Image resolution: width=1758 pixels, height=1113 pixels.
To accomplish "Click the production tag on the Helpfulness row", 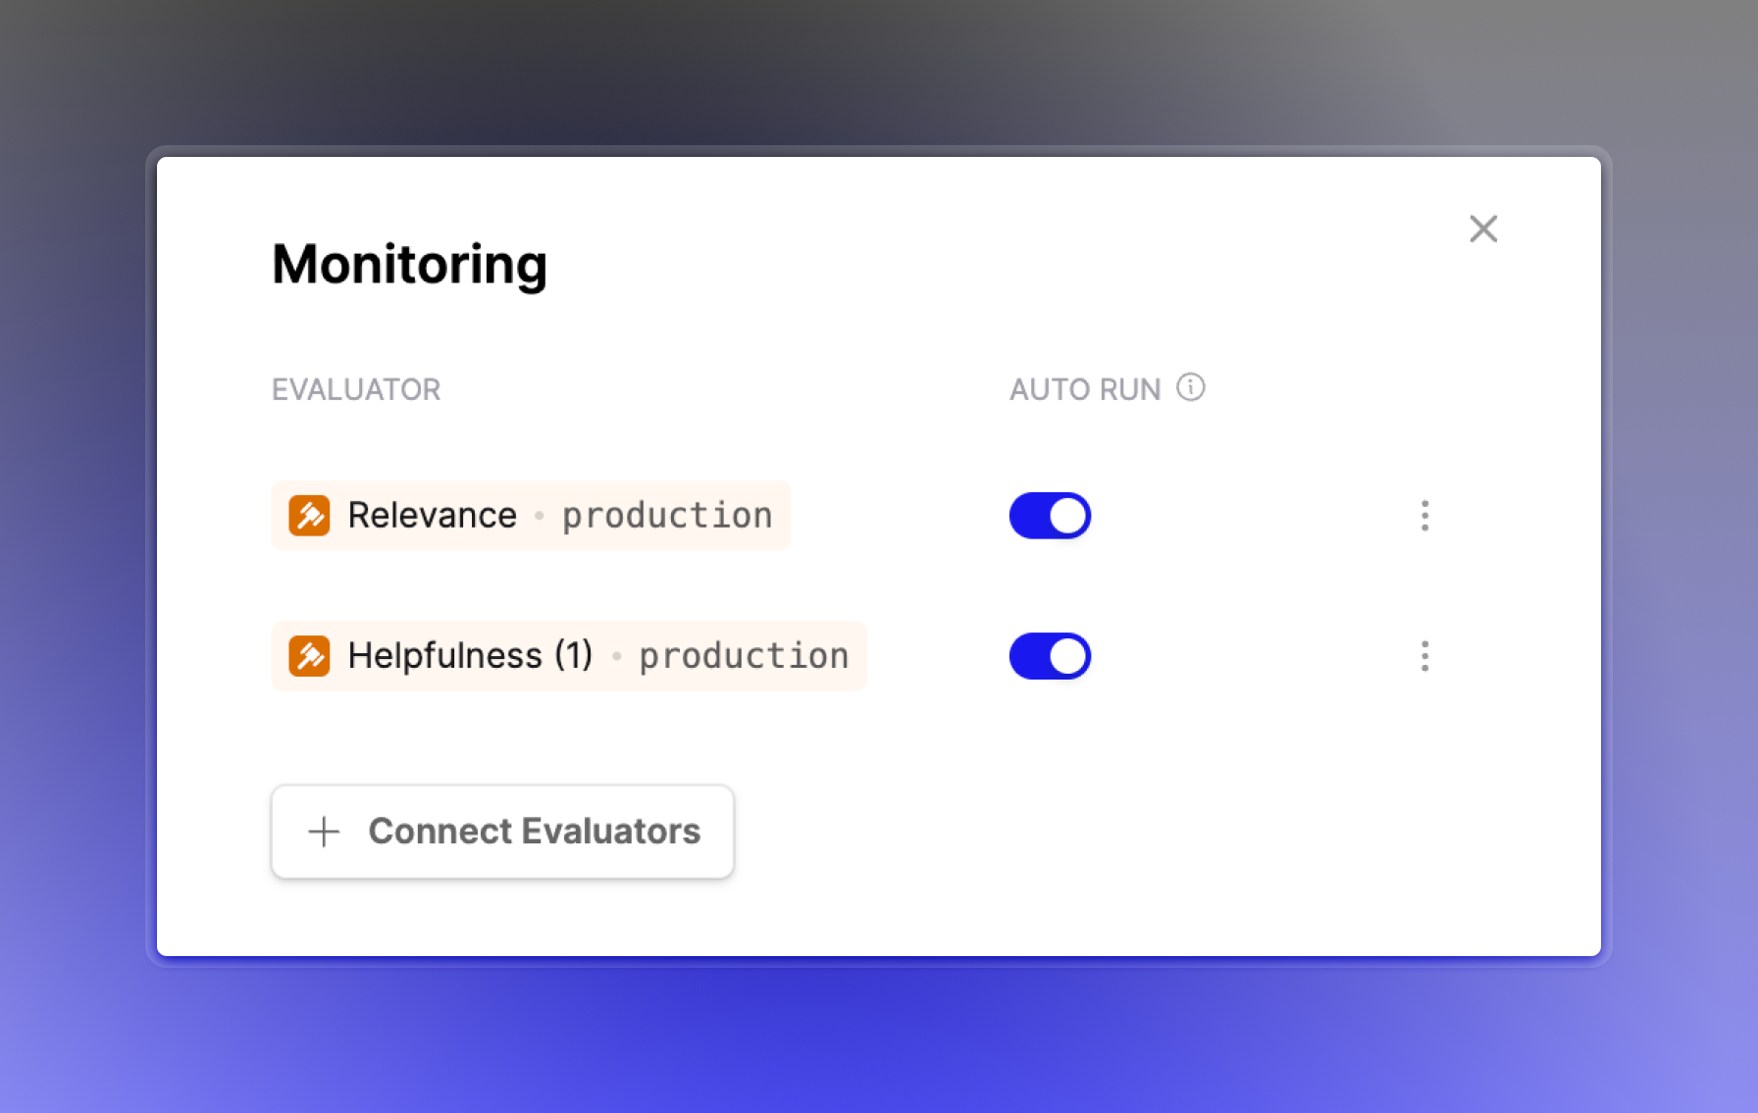I will tap(744, 656).
